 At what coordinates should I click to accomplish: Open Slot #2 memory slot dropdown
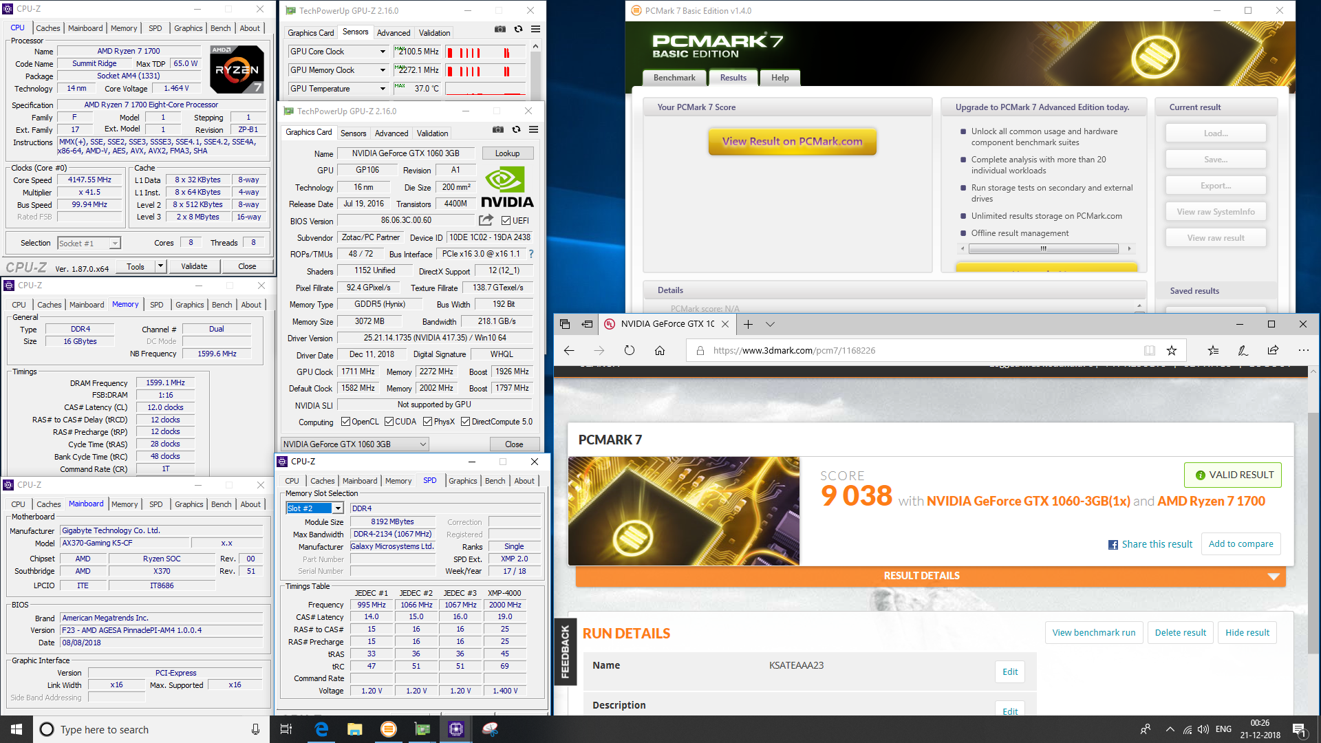[x=338, y=508]
